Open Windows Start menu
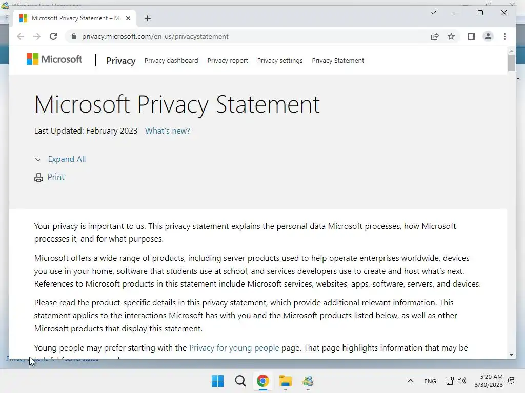This screenshot has height=393, width=525. (x=217, y=381)
